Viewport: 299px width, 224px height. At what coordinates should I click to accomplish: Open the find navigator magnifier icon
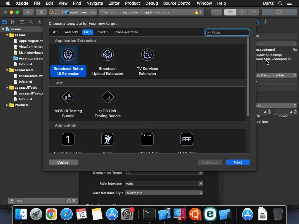click(x=30, y=22)
